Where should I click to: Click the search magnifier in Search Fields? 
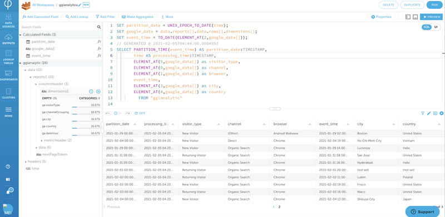pyautogui.click(x=99, y=27)
